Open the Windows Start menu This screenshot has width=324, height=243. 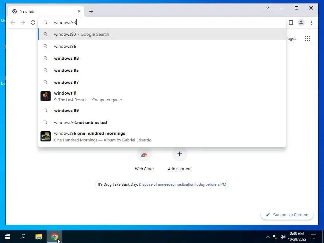[x=8, y=237]
